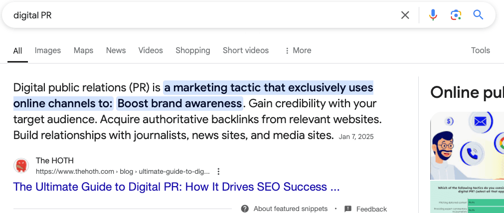Open the Videos tab

tap(151, 50)
